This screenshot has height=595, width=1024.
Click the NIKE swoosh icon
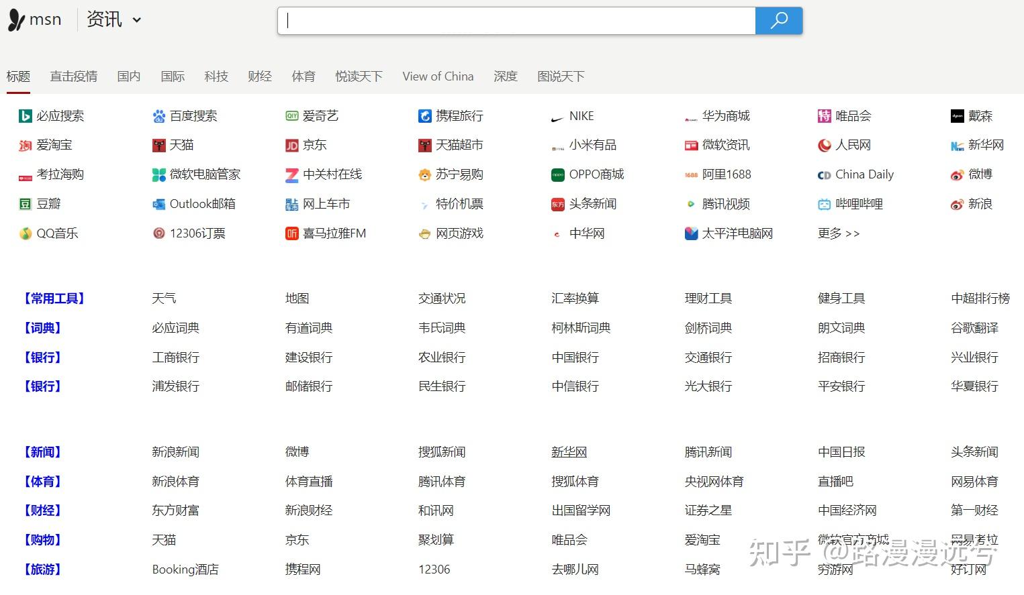557,117
